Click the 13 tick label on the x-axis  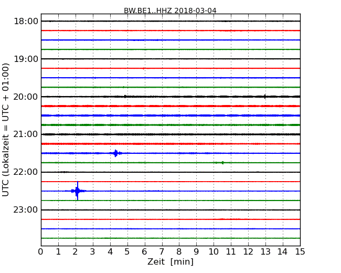pyautogui.click(x=265, y=252)
